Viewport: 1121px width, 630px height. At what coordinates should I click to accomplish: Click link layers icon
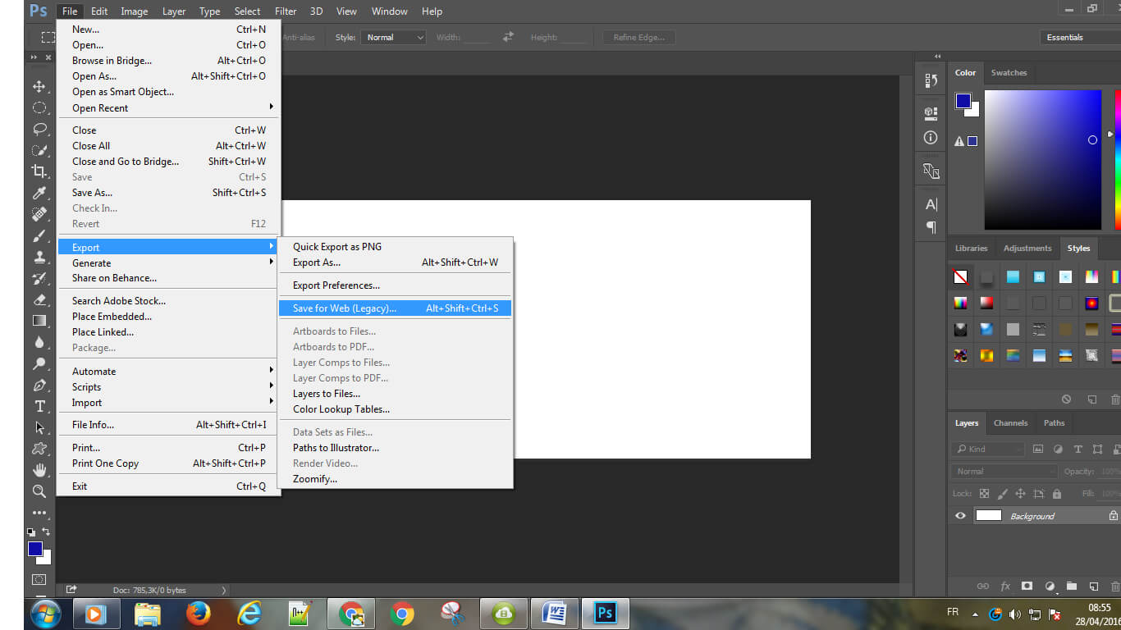coord(983,587)
